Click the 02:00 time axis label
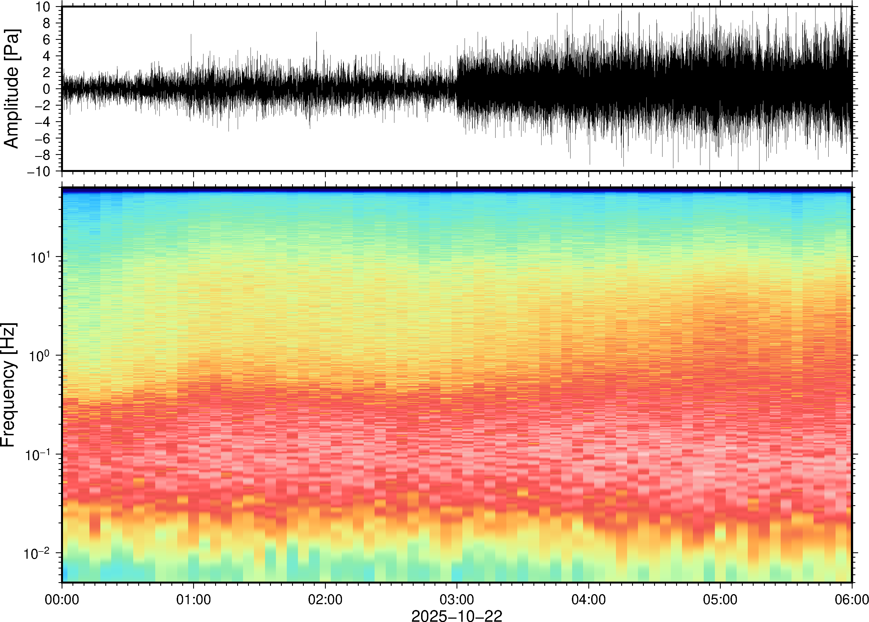 (325, 599)
